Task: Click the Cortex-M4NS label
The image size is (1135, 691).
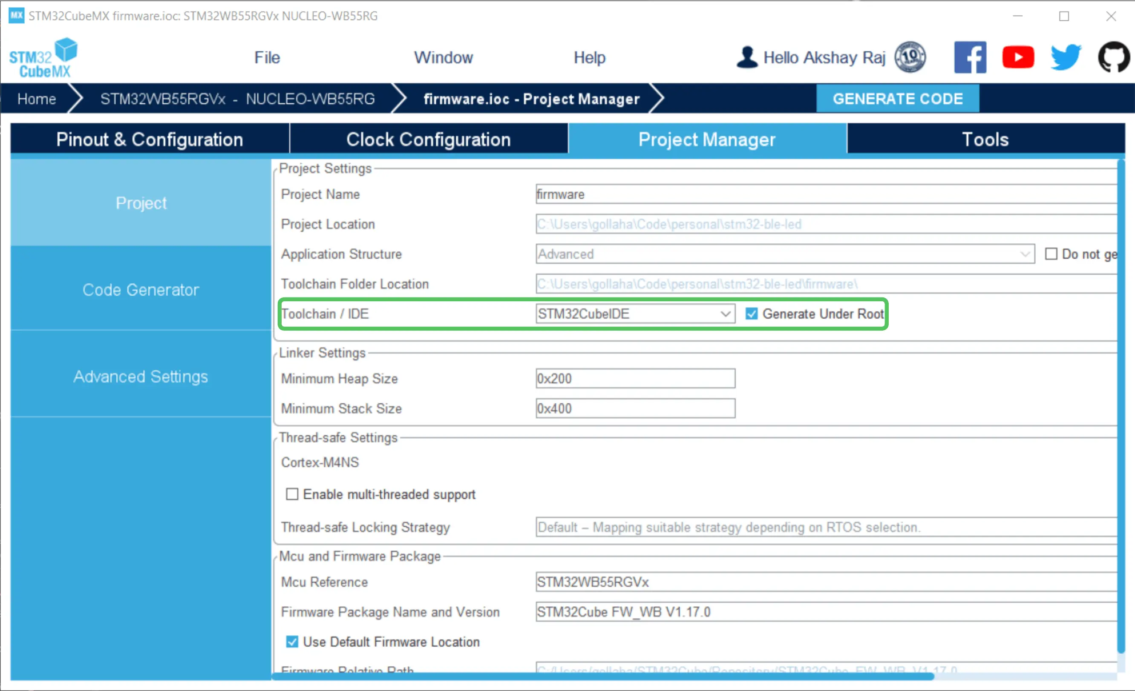Action: click(x=320, y=462)
